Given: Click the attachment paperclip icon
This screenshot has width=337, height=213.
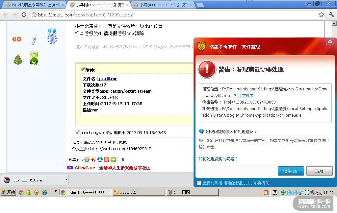Looking at the screenshot, I should click(x=83, y=69).
